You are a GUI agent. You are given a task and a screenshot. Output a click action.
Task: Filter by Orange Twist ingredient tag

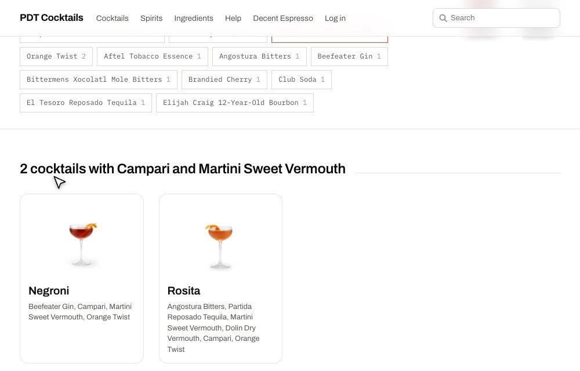click(x=56, y=56)
